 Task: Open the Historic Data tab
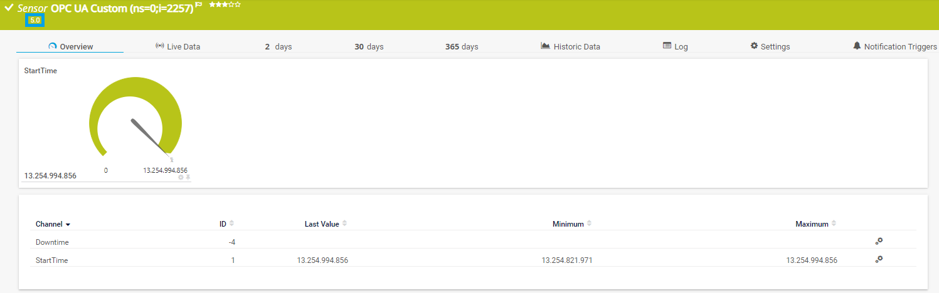(x=570, y=46)
